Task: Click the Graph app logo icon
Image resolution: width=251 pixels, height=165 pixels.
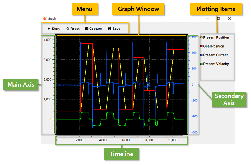Action: (x=45, y=18)
